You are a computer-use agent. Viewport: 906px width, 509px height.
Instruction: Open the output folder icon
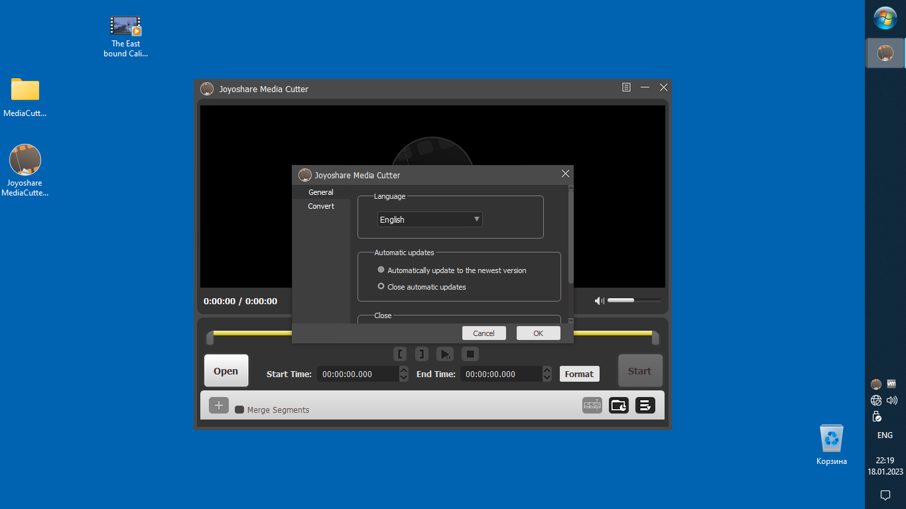point(619,405)
